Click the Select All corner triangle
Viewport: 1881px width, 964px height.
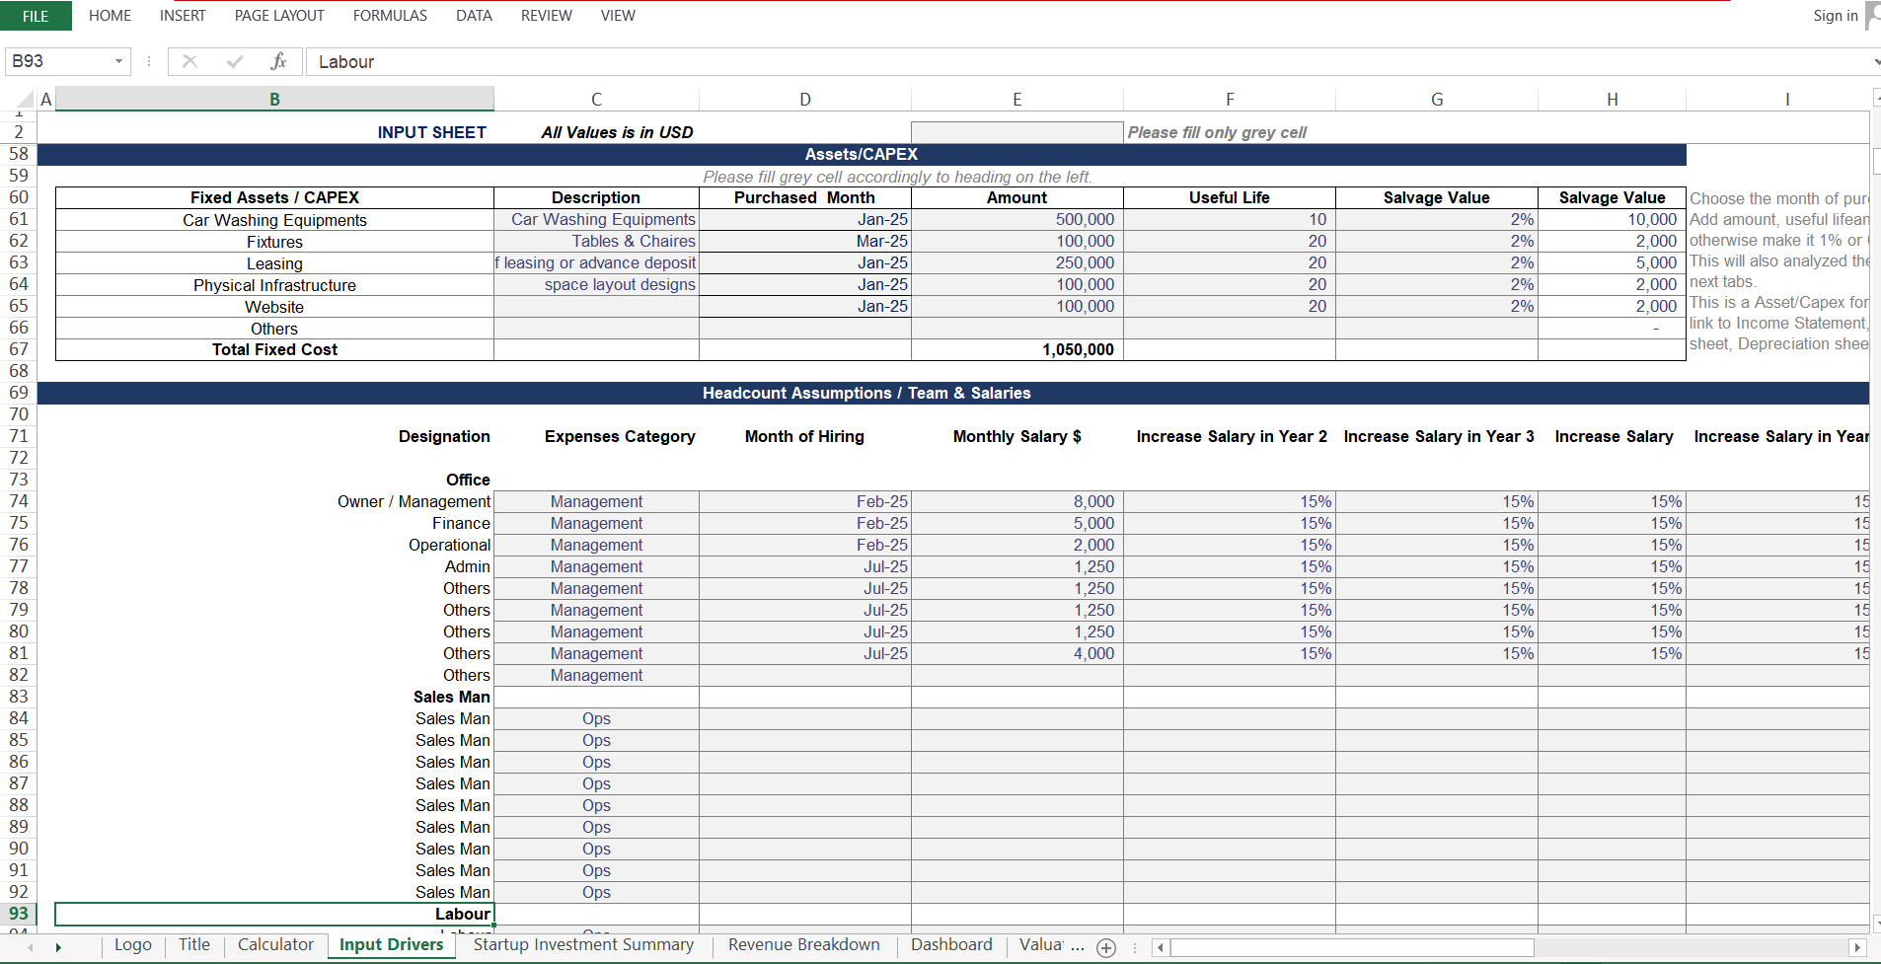tap(27, 99)
